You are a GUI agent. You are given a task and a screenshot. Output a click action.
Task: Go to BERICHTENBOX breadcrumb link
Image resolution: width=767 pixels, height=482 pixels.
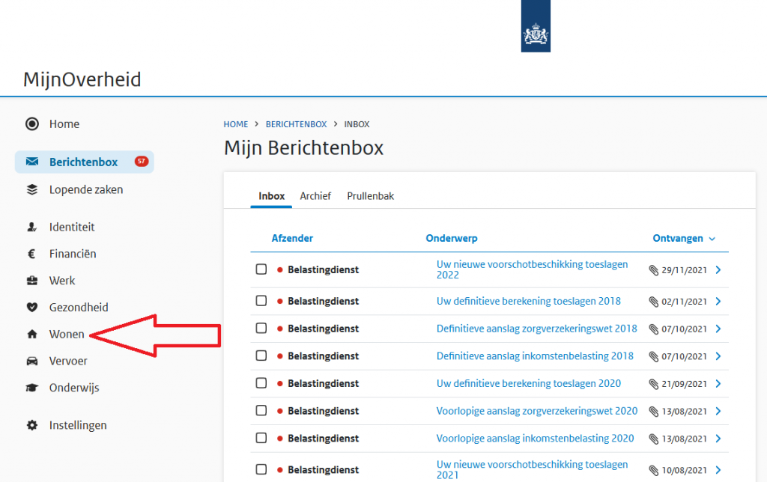[x=296, y=124]
